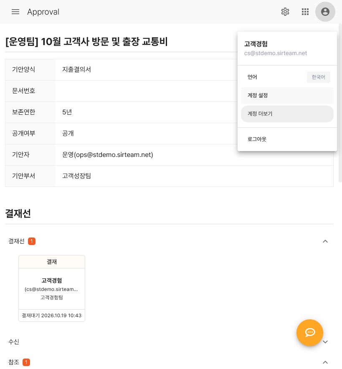
Task: Click the 기안양식 row label
Action: point(23,69)
